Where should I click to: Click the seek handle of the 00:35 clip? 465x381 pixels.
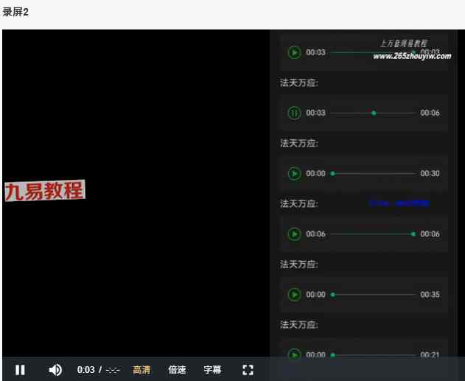point(333,295)
